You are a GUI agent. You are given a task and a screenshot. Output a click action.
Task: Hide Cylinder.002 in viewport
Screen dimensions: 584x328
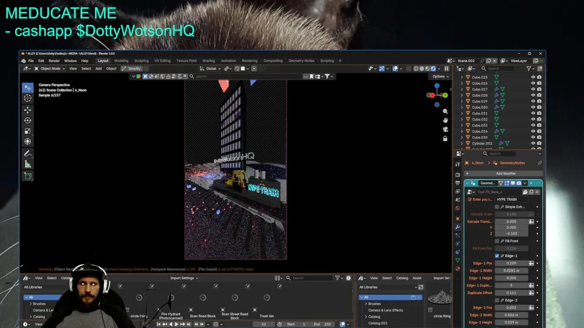coord(533,143)
